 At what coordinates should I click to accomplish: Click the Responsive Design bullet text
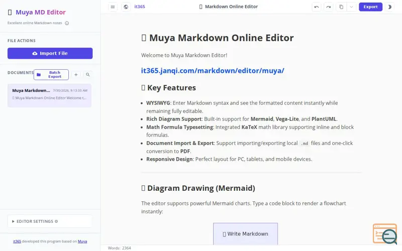(x=229, y=159)
